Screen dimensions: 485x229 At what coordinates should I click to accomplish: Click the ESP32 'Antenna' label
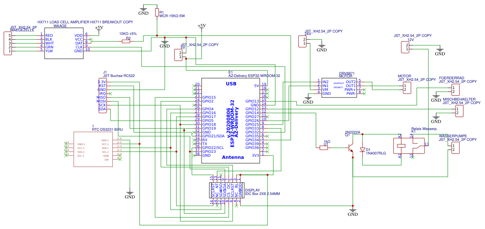tap(233, 157)
